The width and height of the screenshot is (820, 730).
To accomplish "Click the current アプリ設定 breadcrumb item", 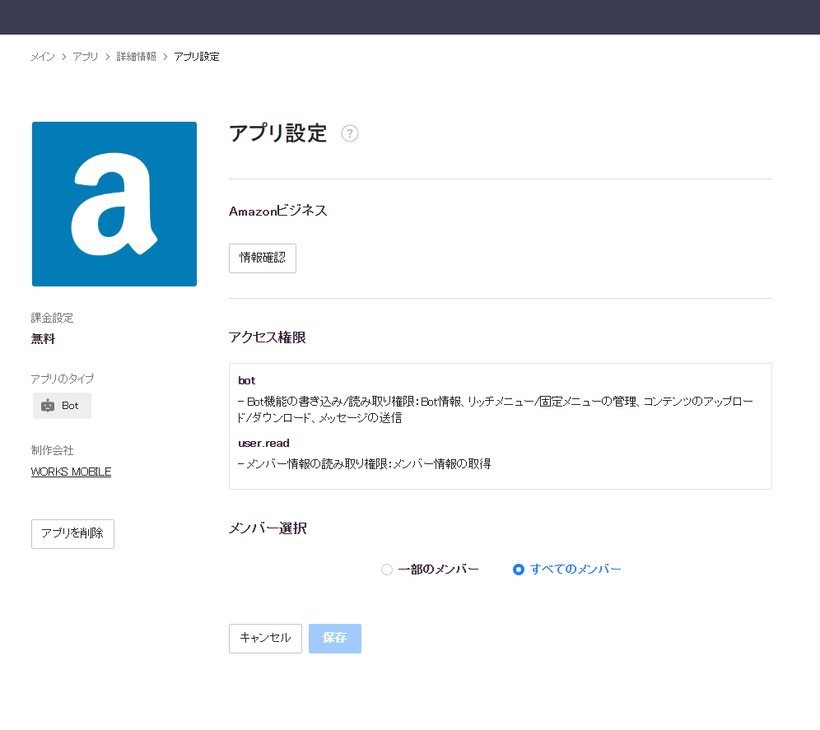I will (x=197, y=57).
